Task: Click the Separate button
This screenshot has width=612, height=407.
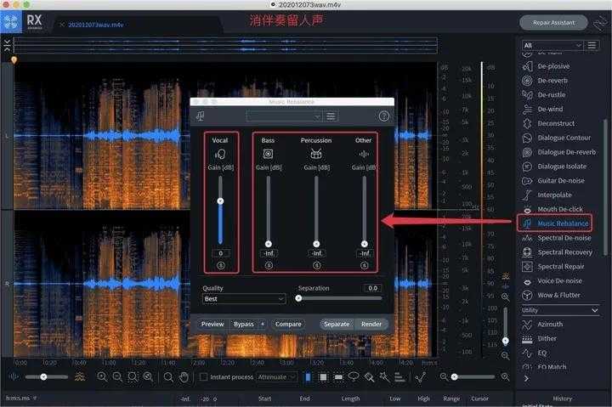Action: point(337,325)
